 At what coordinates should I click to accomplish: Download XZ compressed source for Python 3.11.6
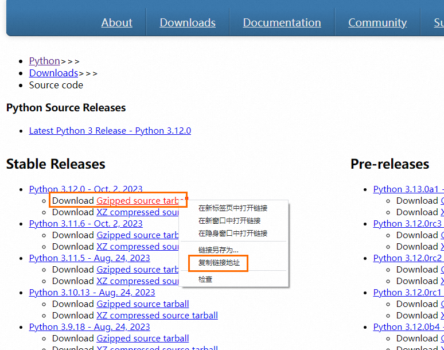(138, 247)
